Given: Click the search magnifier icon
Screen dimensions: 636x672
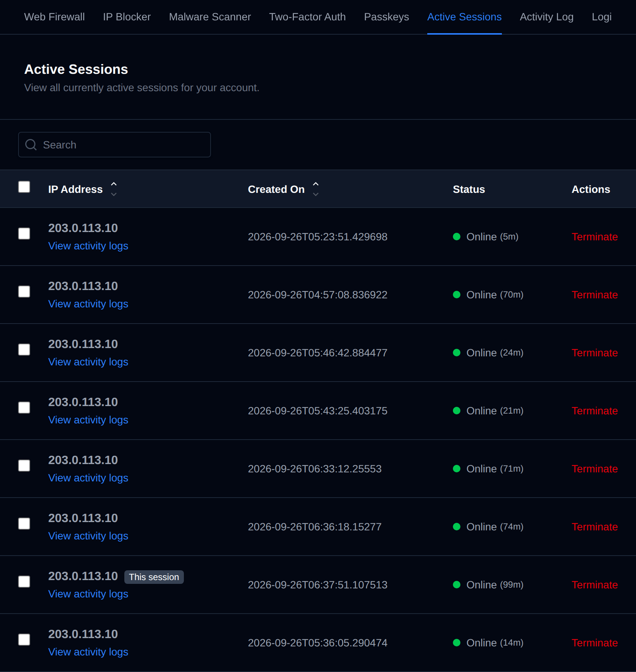Looking at the screenshot, I should click(x=31, y=145).
